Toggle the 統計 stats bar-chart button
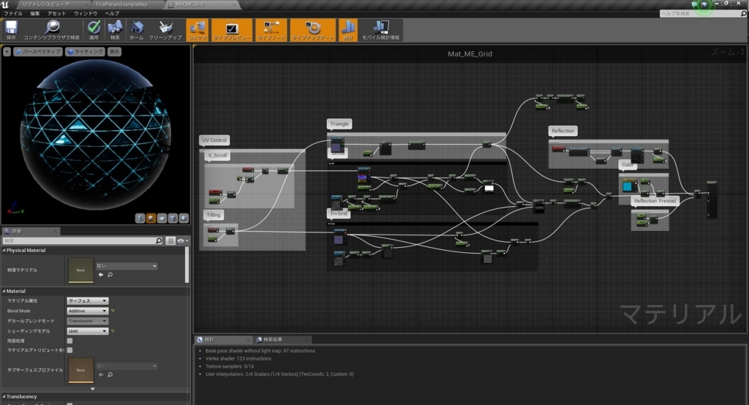This screenshot has width=749, height=405. [x=348, y=30]
